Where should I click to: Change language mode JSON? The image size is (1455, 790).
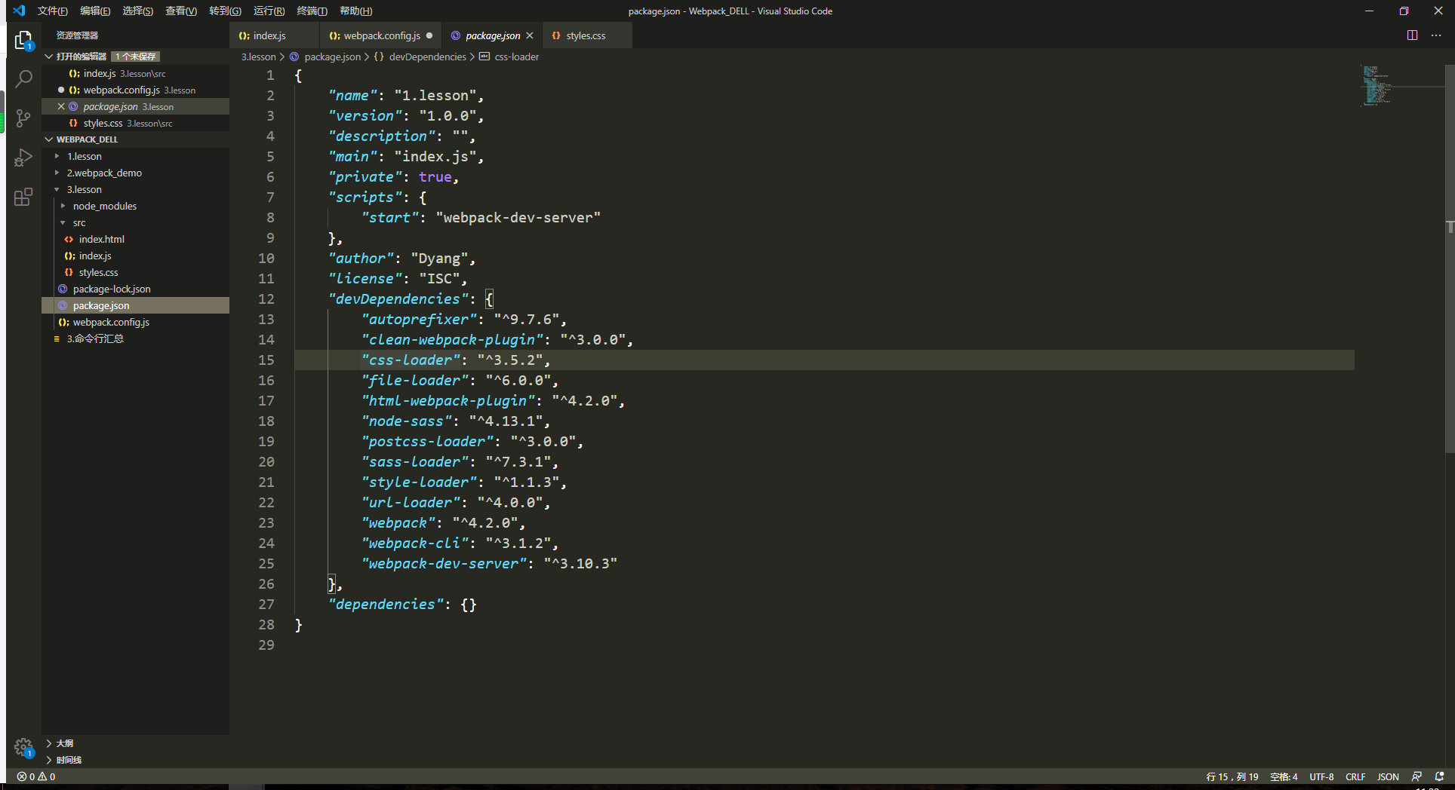point(1388,776)
